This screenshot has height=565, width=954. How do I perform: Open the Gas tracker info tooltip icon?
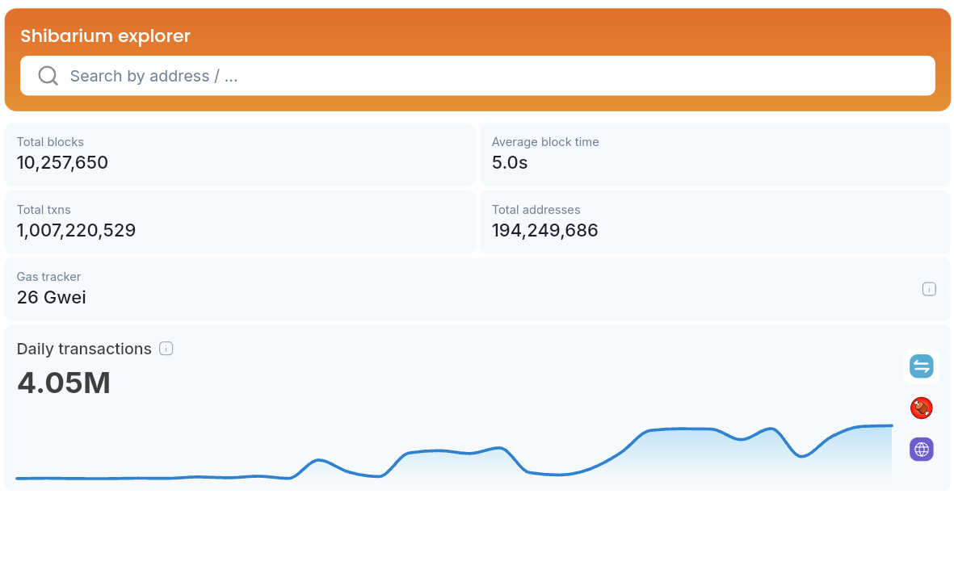tap(929, 288)
